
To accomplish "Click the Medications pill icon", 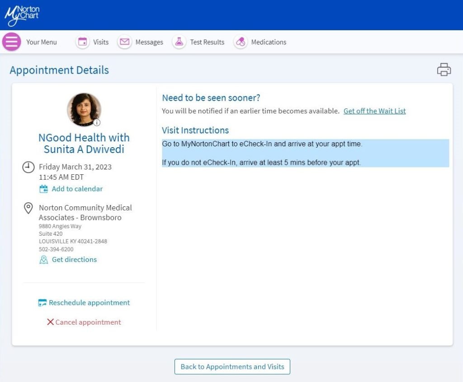I will click(241, 42).
